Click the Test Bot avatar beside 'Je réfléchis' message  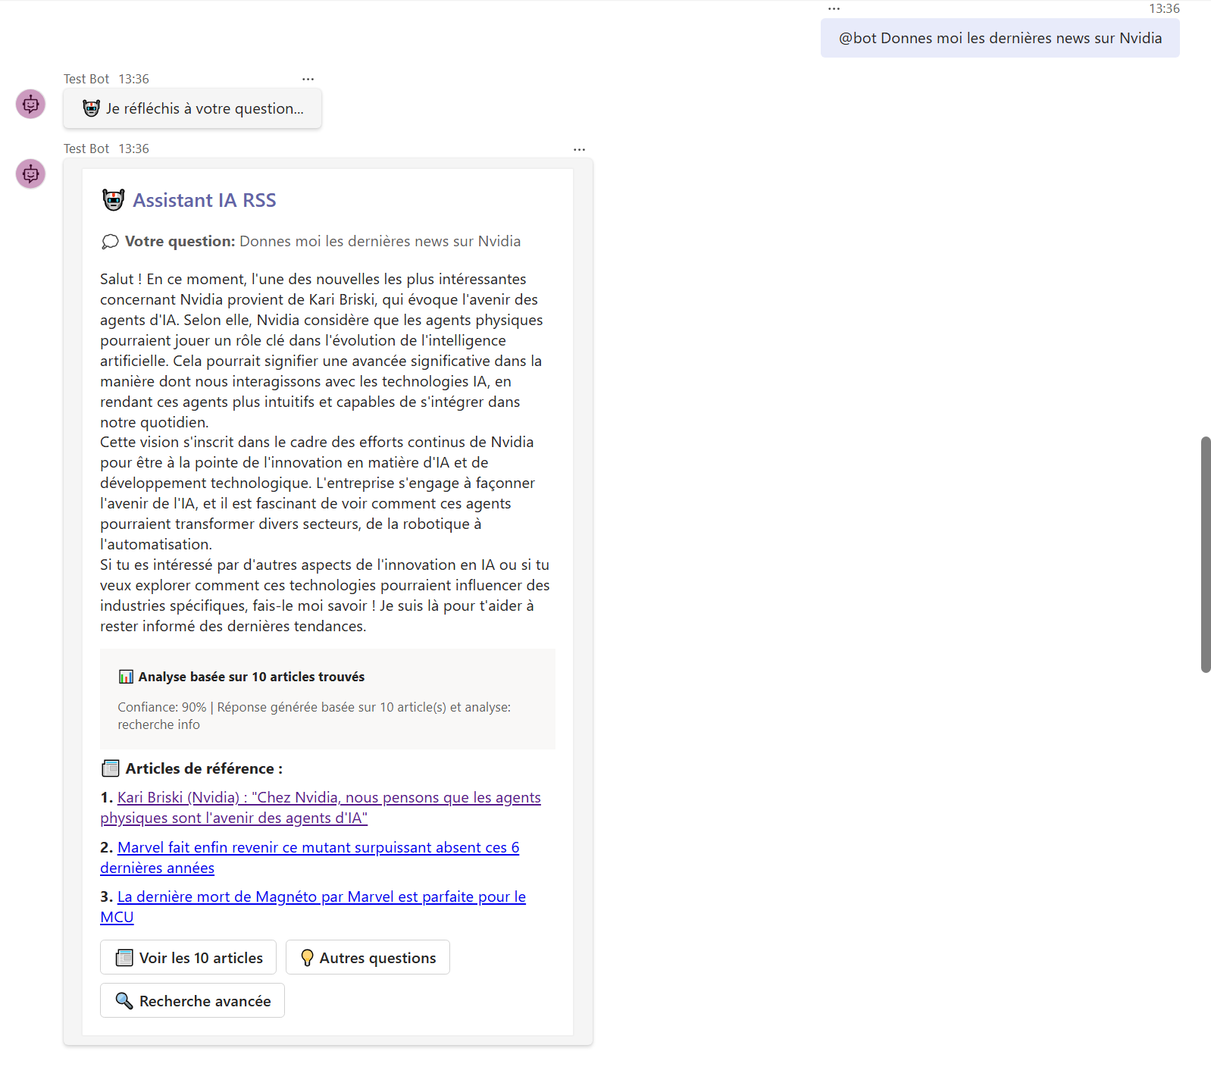coord(31,105)
